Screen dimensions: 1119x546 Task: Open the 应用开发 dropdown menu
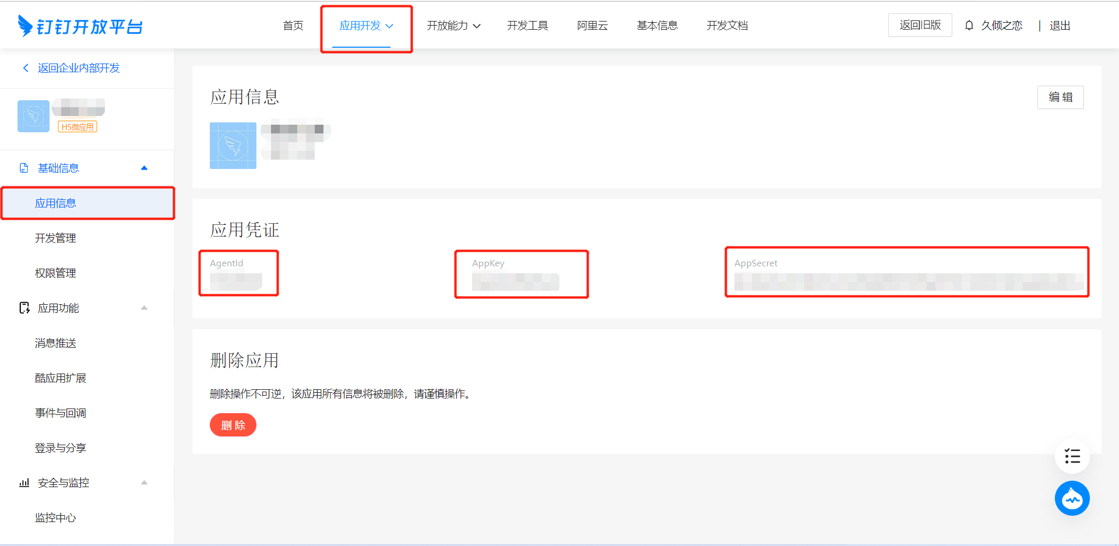pos(367,26)
